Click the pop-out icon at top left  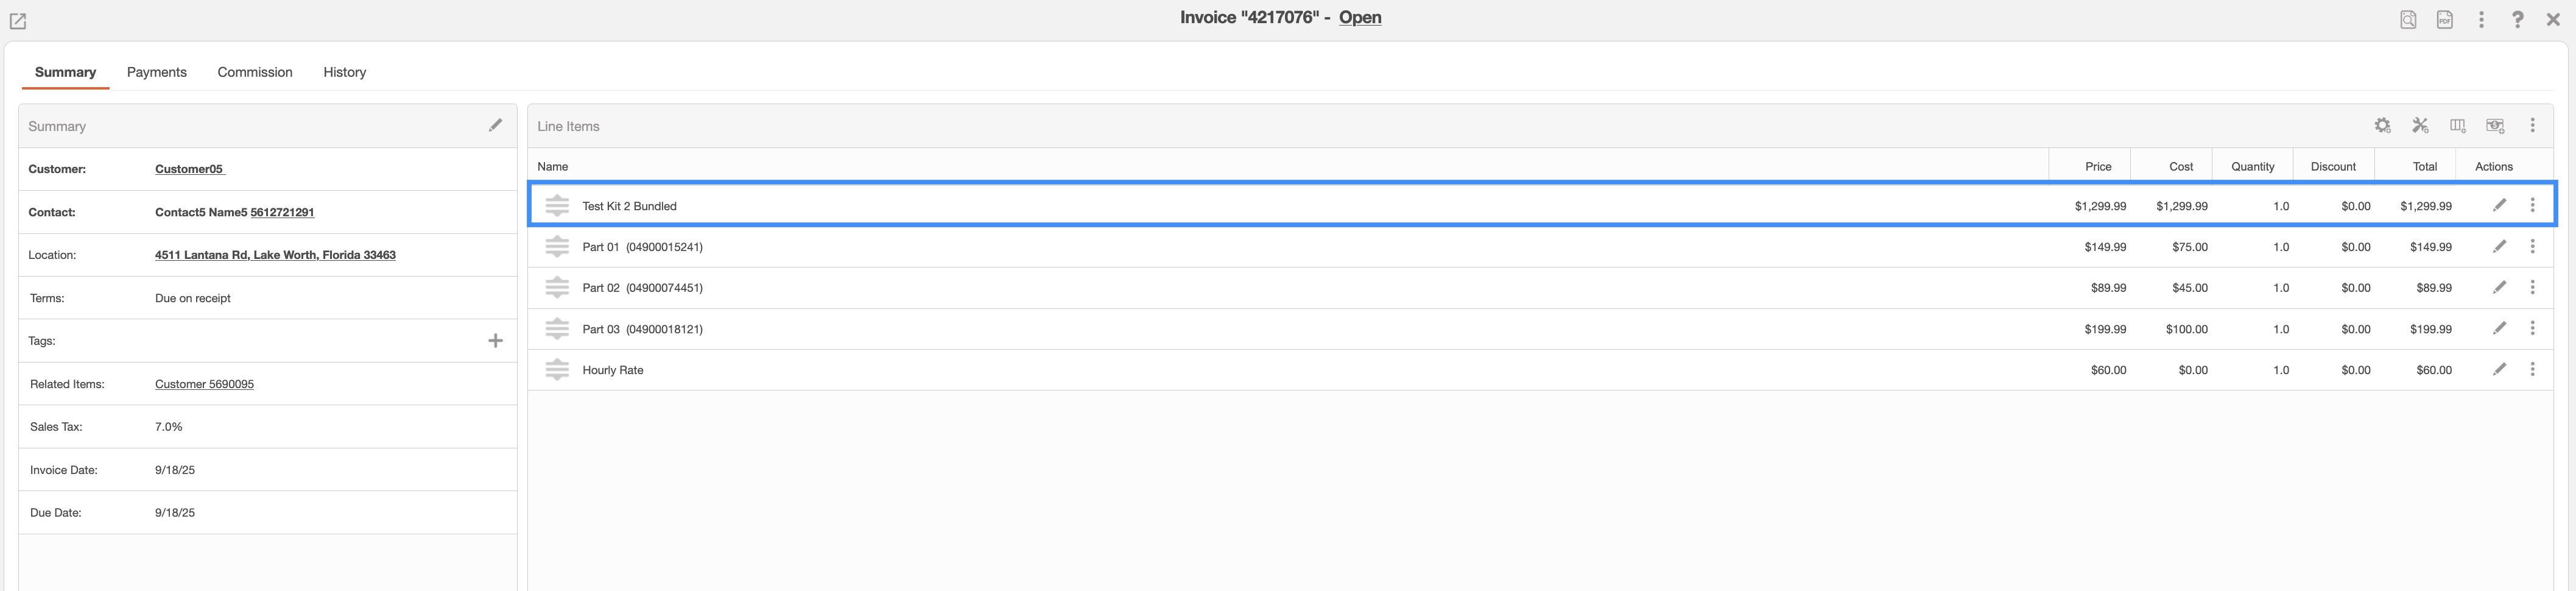pos(18,21)
